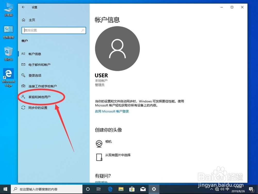The image size is (258, 194).
Task: Open Task View on the taskbar
Action: point(99,189)
